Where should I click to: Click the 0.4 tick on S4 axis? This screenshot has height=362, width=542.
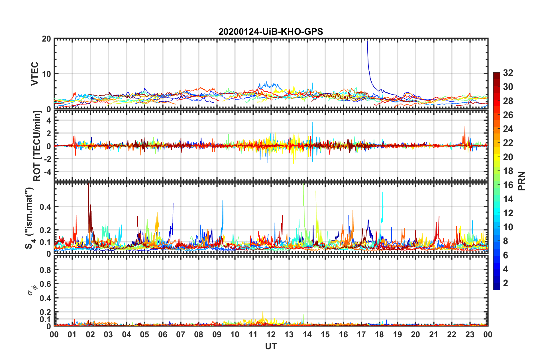coord(45,207)
